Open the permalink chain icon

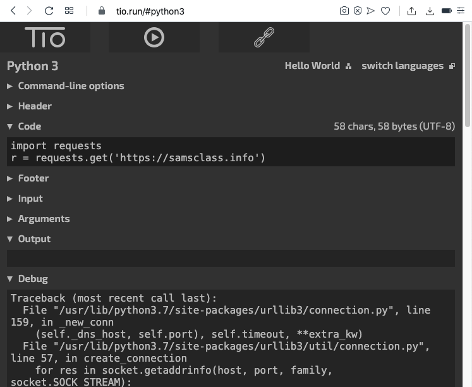pos(263,38)
